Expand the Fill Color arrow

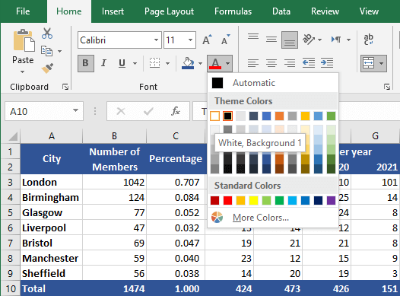200,63
